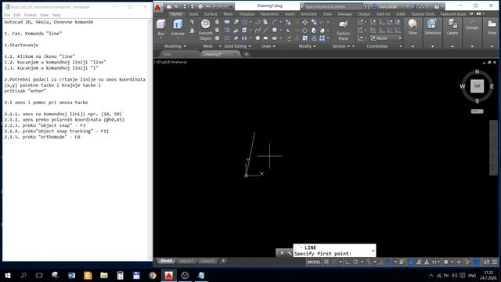Open the Annotate ribbon tab
Screen dimensions: 501x282
click(x=308, y=14)
